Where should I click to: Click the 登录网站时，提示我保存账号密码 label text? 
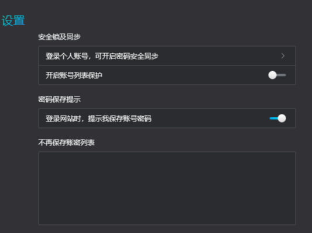tap(98, 119)
